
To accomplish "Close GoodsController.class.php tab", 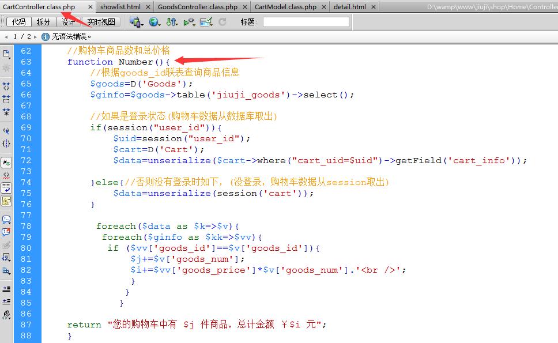I will [x=245, y=7].
